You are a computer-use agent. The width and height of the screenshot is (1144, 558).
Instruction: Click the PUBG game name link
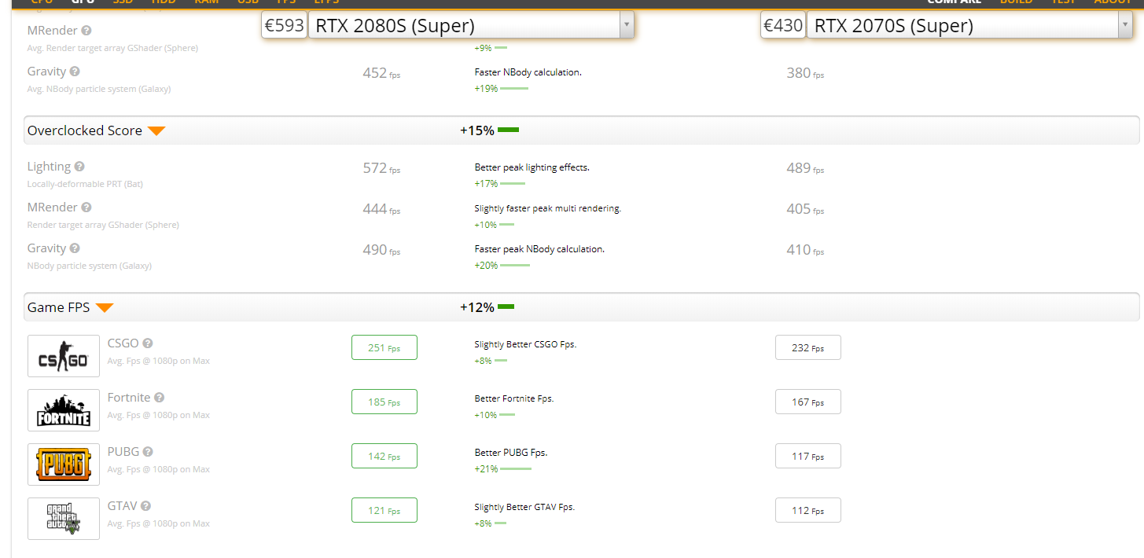[x=123, y=452]
